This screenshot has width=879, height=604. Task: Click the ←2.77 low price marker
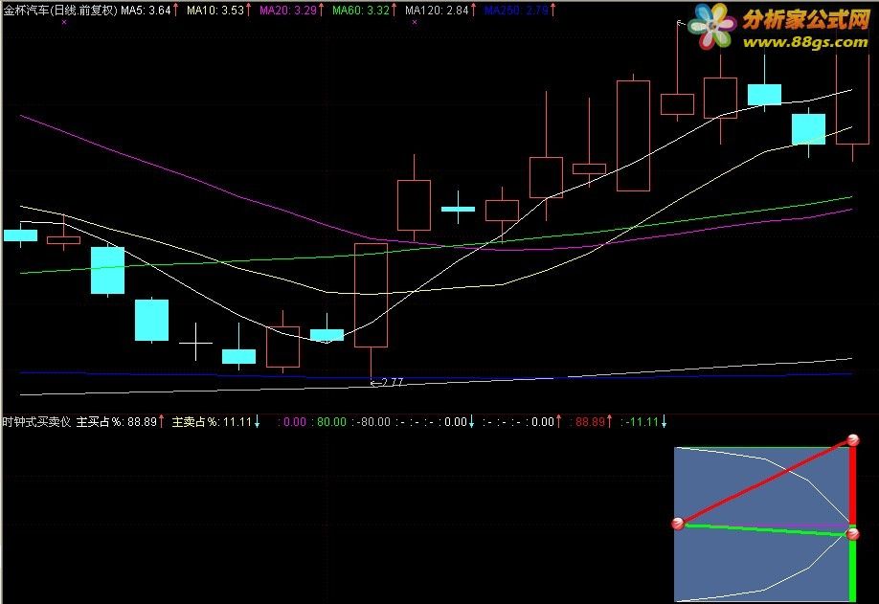click(x=388, y=383)
